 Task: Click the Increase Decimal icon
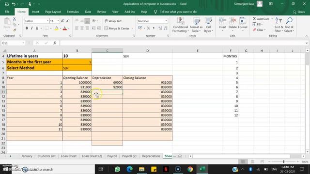pos(160,29)
